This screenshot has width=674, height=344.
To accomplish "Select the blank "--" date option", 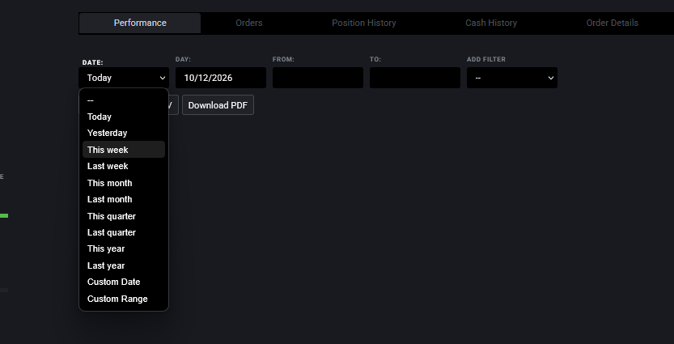I will pos(124,100).
